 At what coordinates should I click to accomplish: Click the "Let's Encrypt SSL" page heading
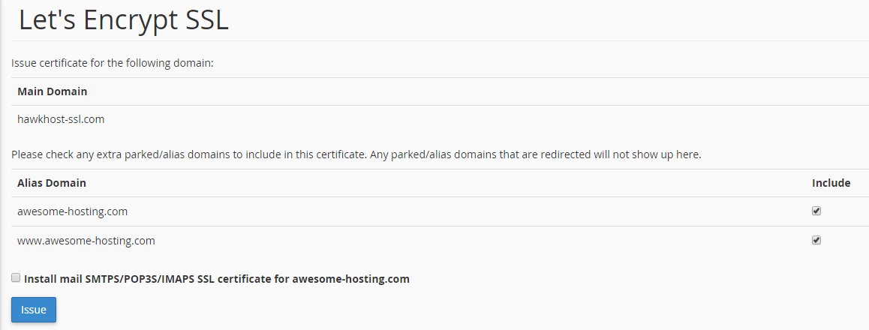click(123, 20)
